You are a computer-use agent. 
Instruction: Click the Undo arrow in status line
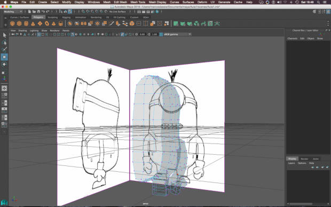click(43, 12)
